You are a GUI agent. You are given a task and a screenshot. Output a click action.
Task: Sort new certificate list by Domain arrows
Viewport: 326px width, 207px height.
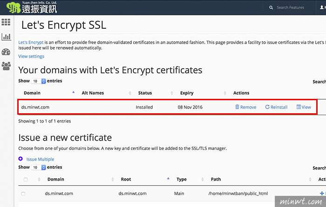[x=113, y=179]
